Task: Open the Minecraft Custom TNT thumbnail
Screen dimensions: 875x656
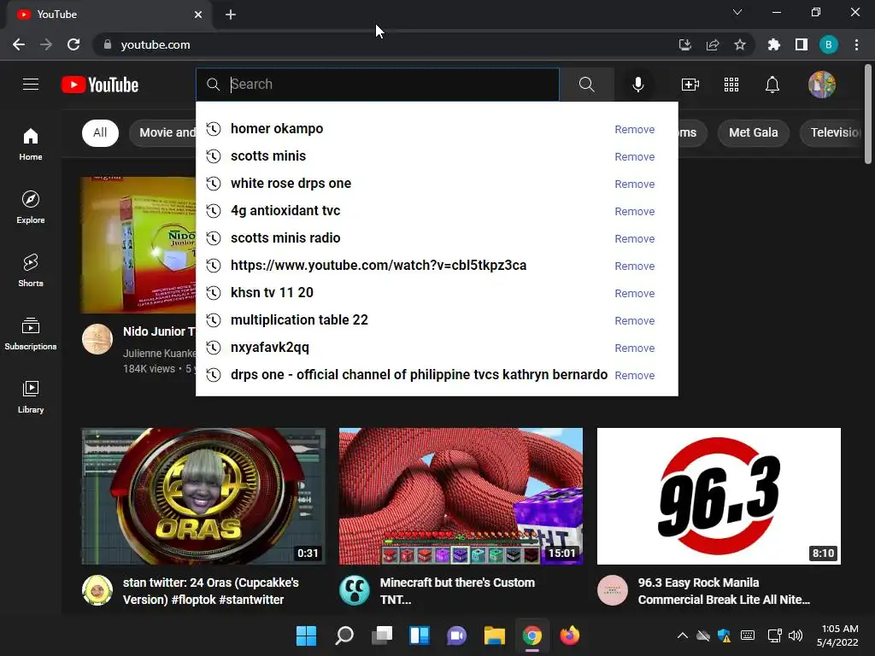Action: (x=461, y=496)
